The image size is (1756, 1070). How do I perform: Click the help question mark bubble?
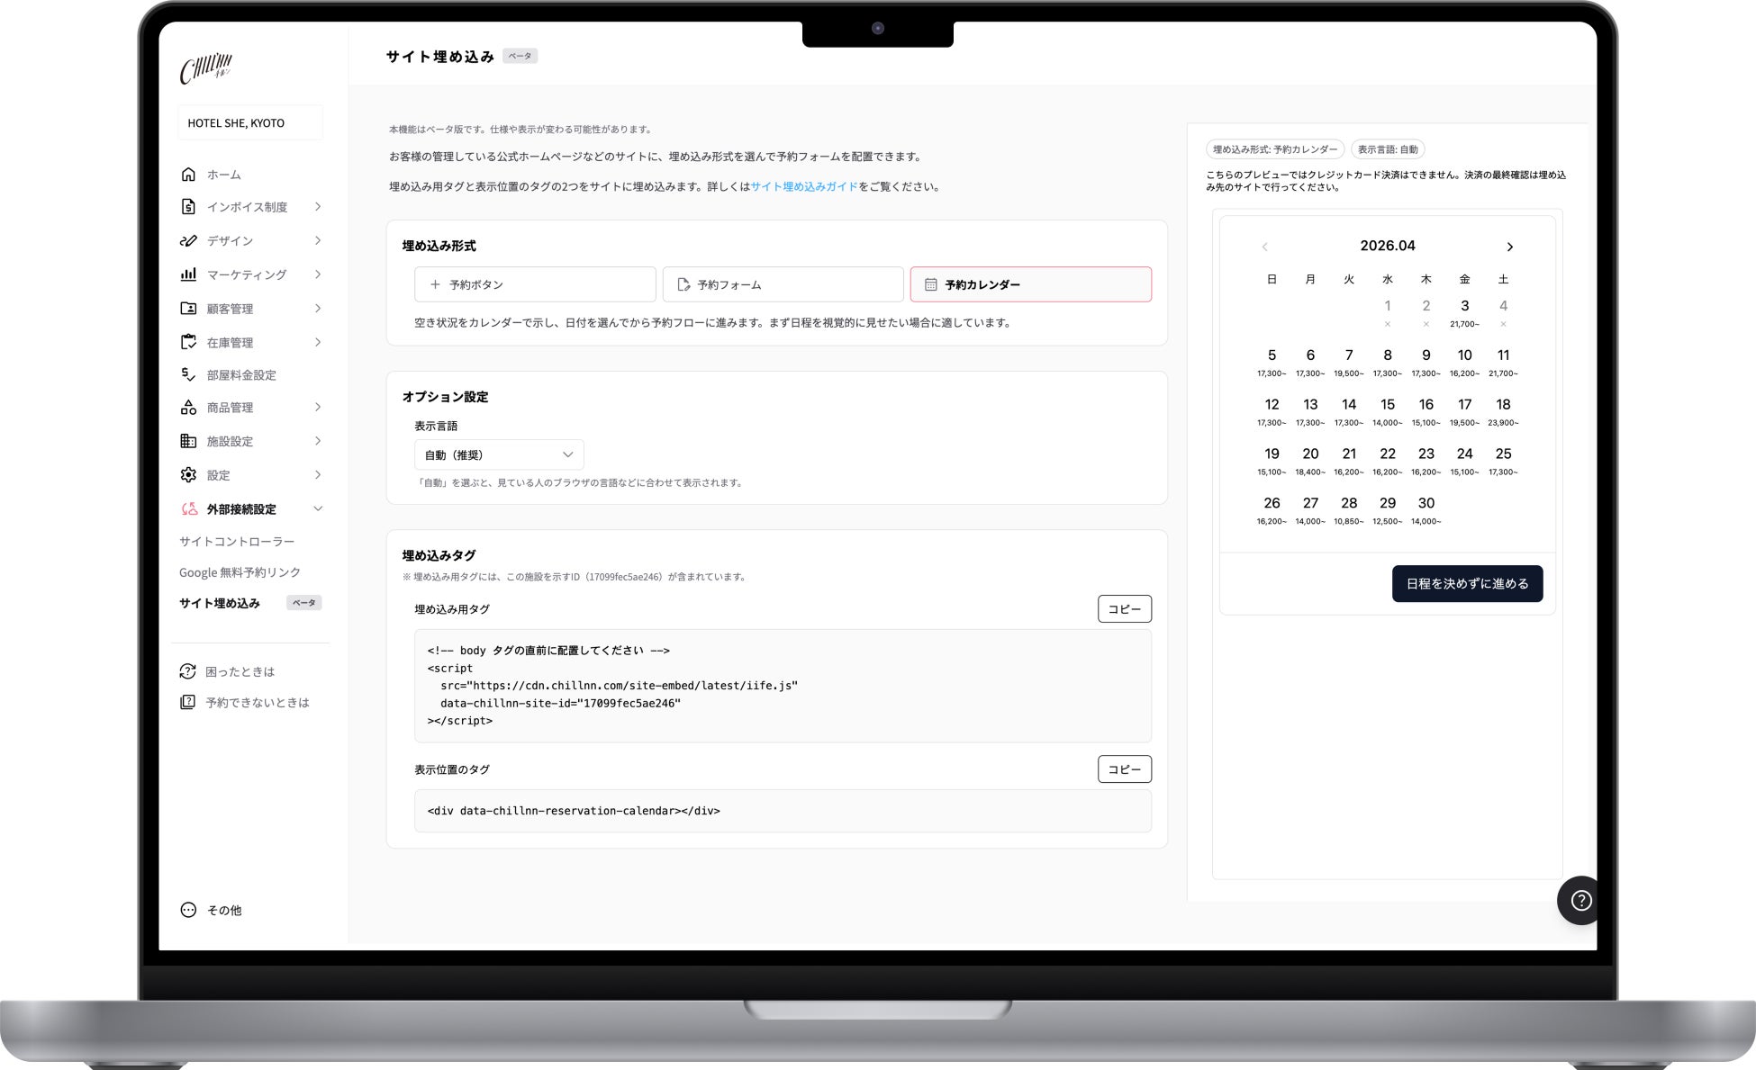pyautogui.click(x=1580, y=900)
